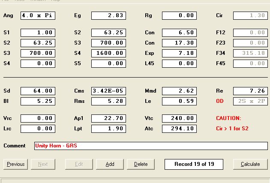Delete the current record

pos(141,164)
